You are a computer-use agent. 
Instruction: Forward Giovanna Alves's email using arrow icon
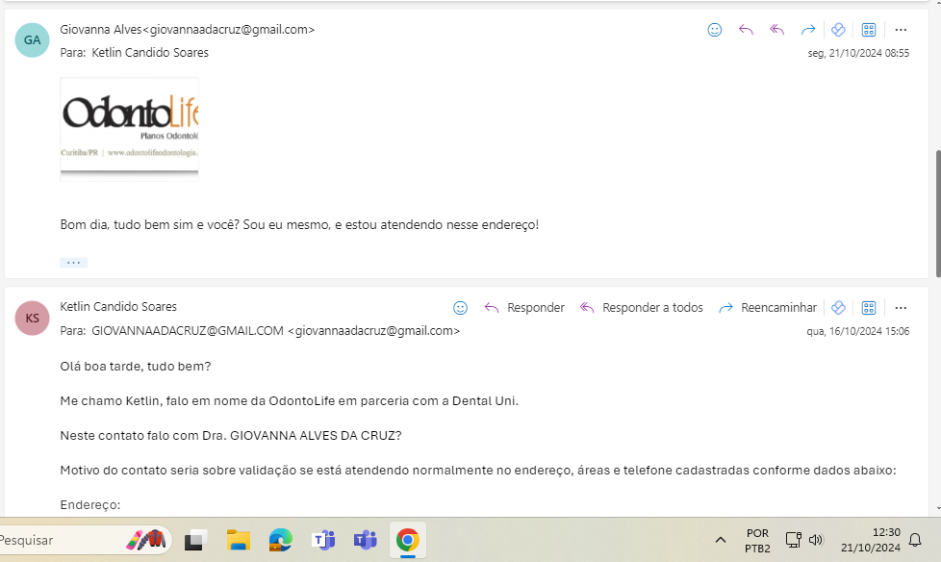click(x=808, y=30)
